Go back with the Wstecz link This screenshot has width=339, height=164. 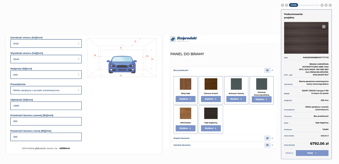click(x=289, y=153)
